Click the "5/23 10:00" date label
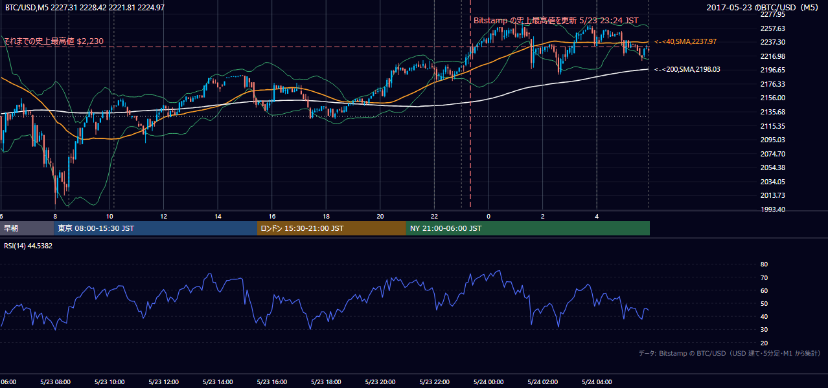This screenshot has height=388, width=828. click(109, 382)
